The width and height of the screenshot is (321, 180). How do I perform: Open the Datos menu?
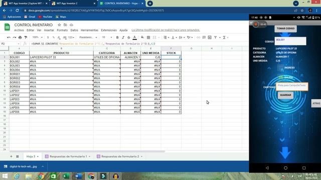[74, 30]
